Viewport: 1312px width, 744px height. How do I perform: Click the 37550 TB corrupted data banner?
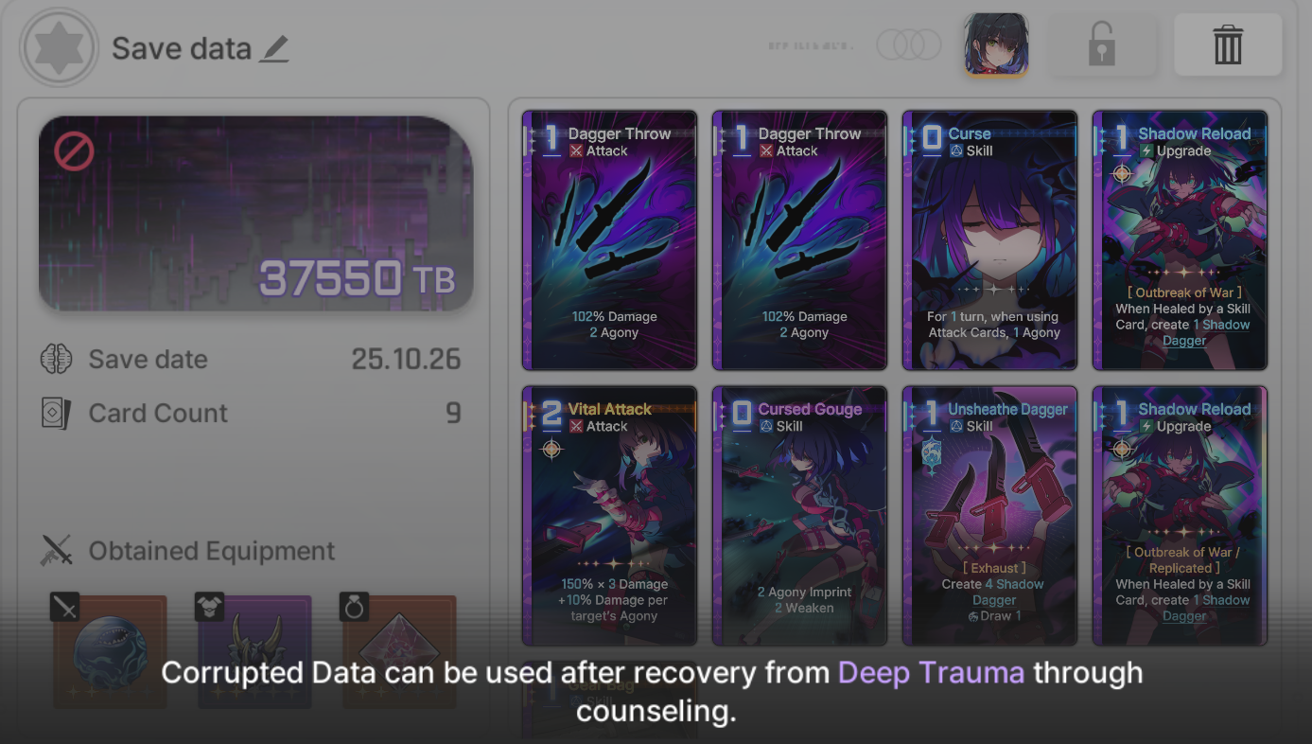(255, 213)
